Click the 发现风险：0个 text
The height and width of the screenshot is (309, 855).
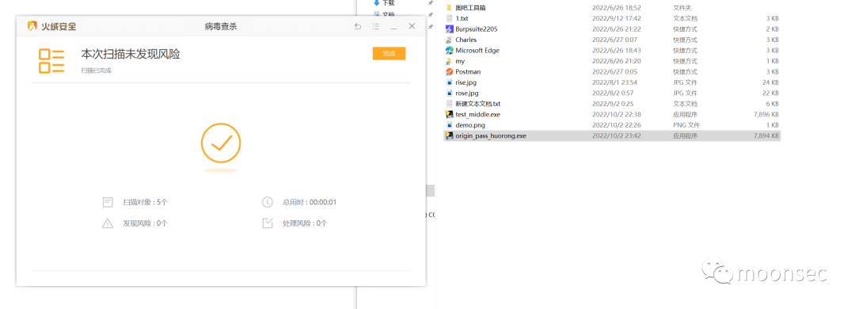(x=145, y=223)
